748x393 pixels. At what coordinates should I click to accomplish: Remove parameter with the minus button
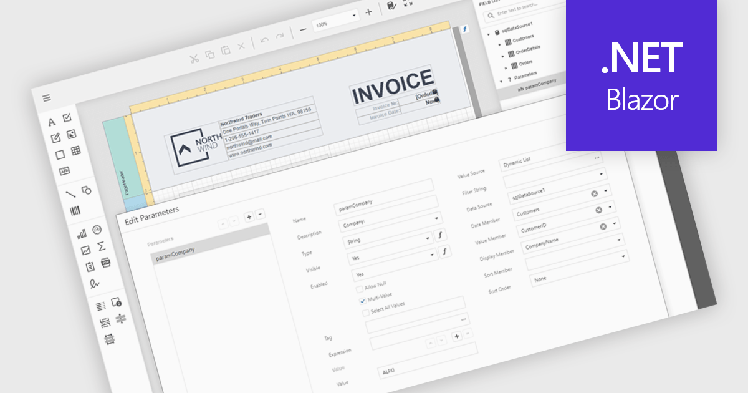pos(261,213)
